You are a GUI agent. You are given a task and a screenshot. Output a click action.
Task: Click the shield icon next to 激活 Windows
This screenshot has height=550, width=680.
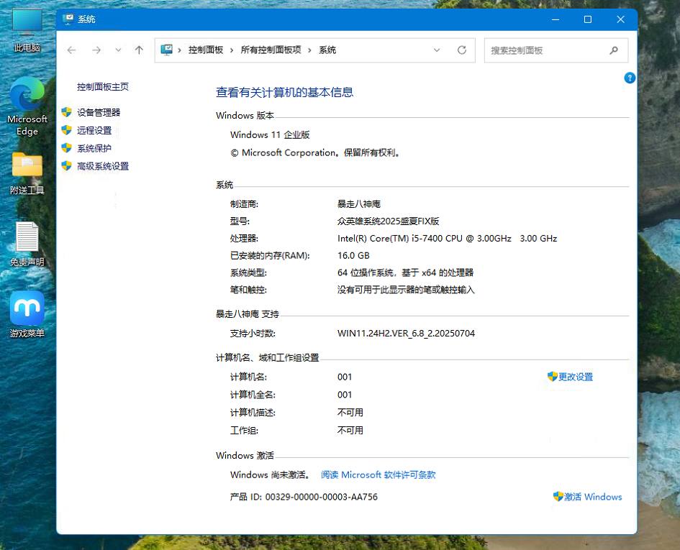click(x=558, y=496)
